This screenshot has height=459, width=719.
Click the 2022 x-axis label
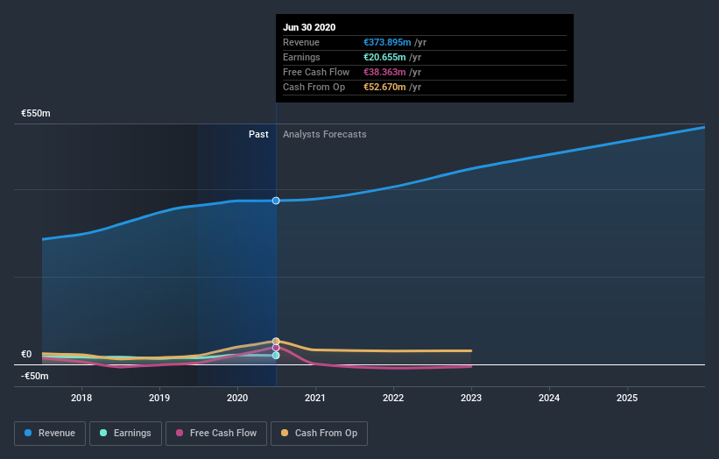click(393, 398)
